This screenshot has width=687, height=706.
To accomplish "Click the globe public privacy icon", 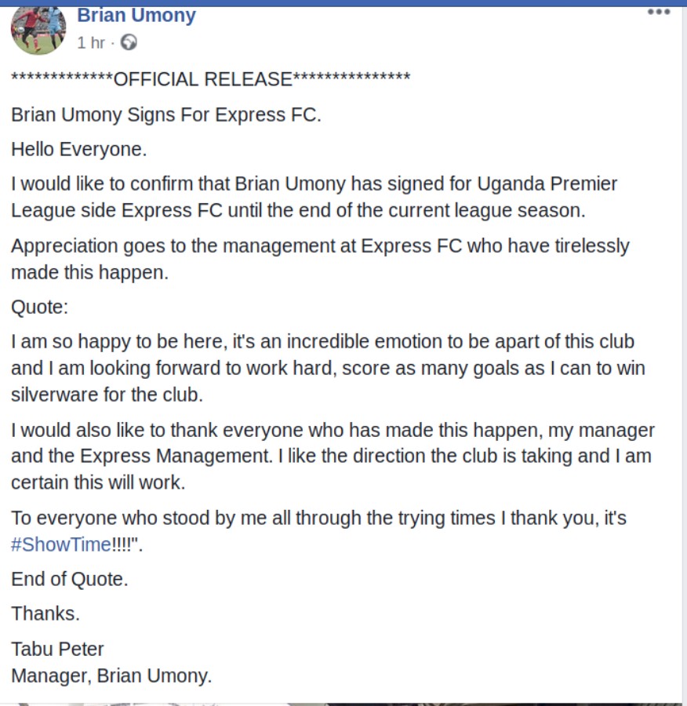I will (129, 42).
